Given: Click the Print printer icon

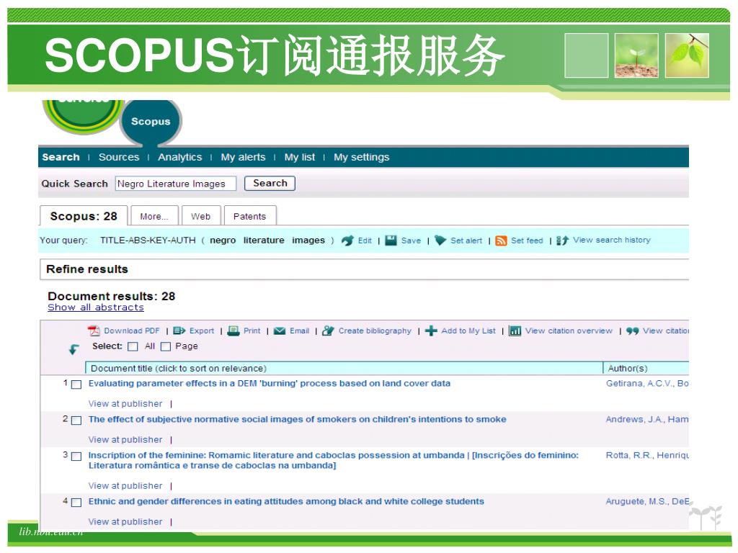Looking at the screenshot, I should coord(234,331).
